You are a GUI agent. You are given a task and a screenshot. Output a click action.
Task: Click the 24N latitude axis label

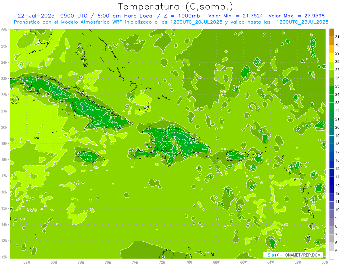pyautogui.click(x=4, y=62)
